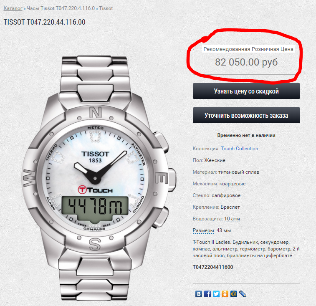Click the dotted 'Размеры' label
Image resolution: width=316 pixels, height=306 pixels.
(x=203, y=230)
